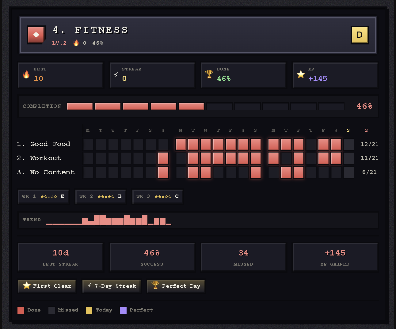Toggle No Content cell for week 2 Tuesday

click(193, 172)
